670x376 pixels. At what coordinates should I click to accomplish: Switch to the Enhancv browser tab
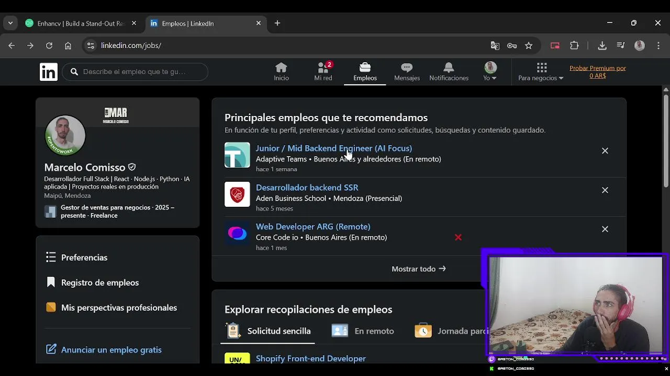tap(81, 23)
